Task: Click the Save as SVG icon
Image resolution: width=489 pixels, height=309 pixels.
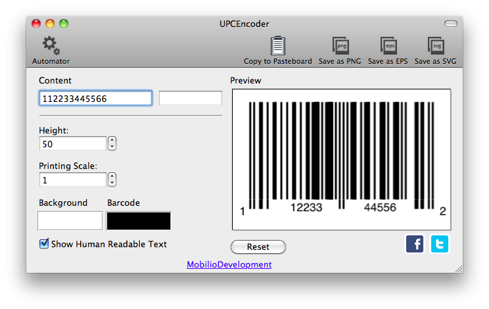Action: point(436,45)
